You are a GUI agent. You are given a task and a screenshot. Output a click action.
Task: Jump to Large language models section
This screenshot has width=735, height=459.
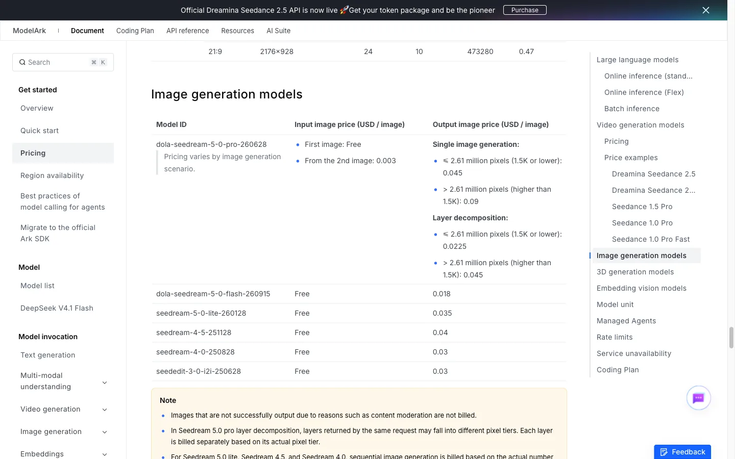638,60
